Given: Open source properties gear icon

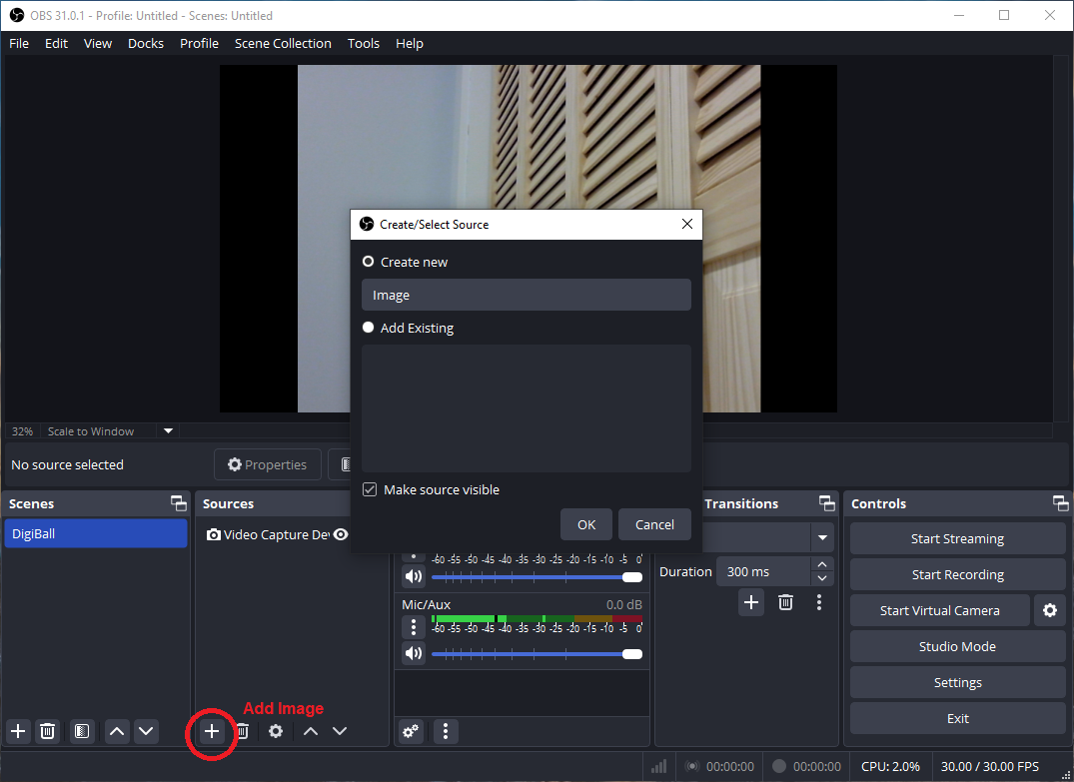Looking at the screenshot, I should pos(276,731).
